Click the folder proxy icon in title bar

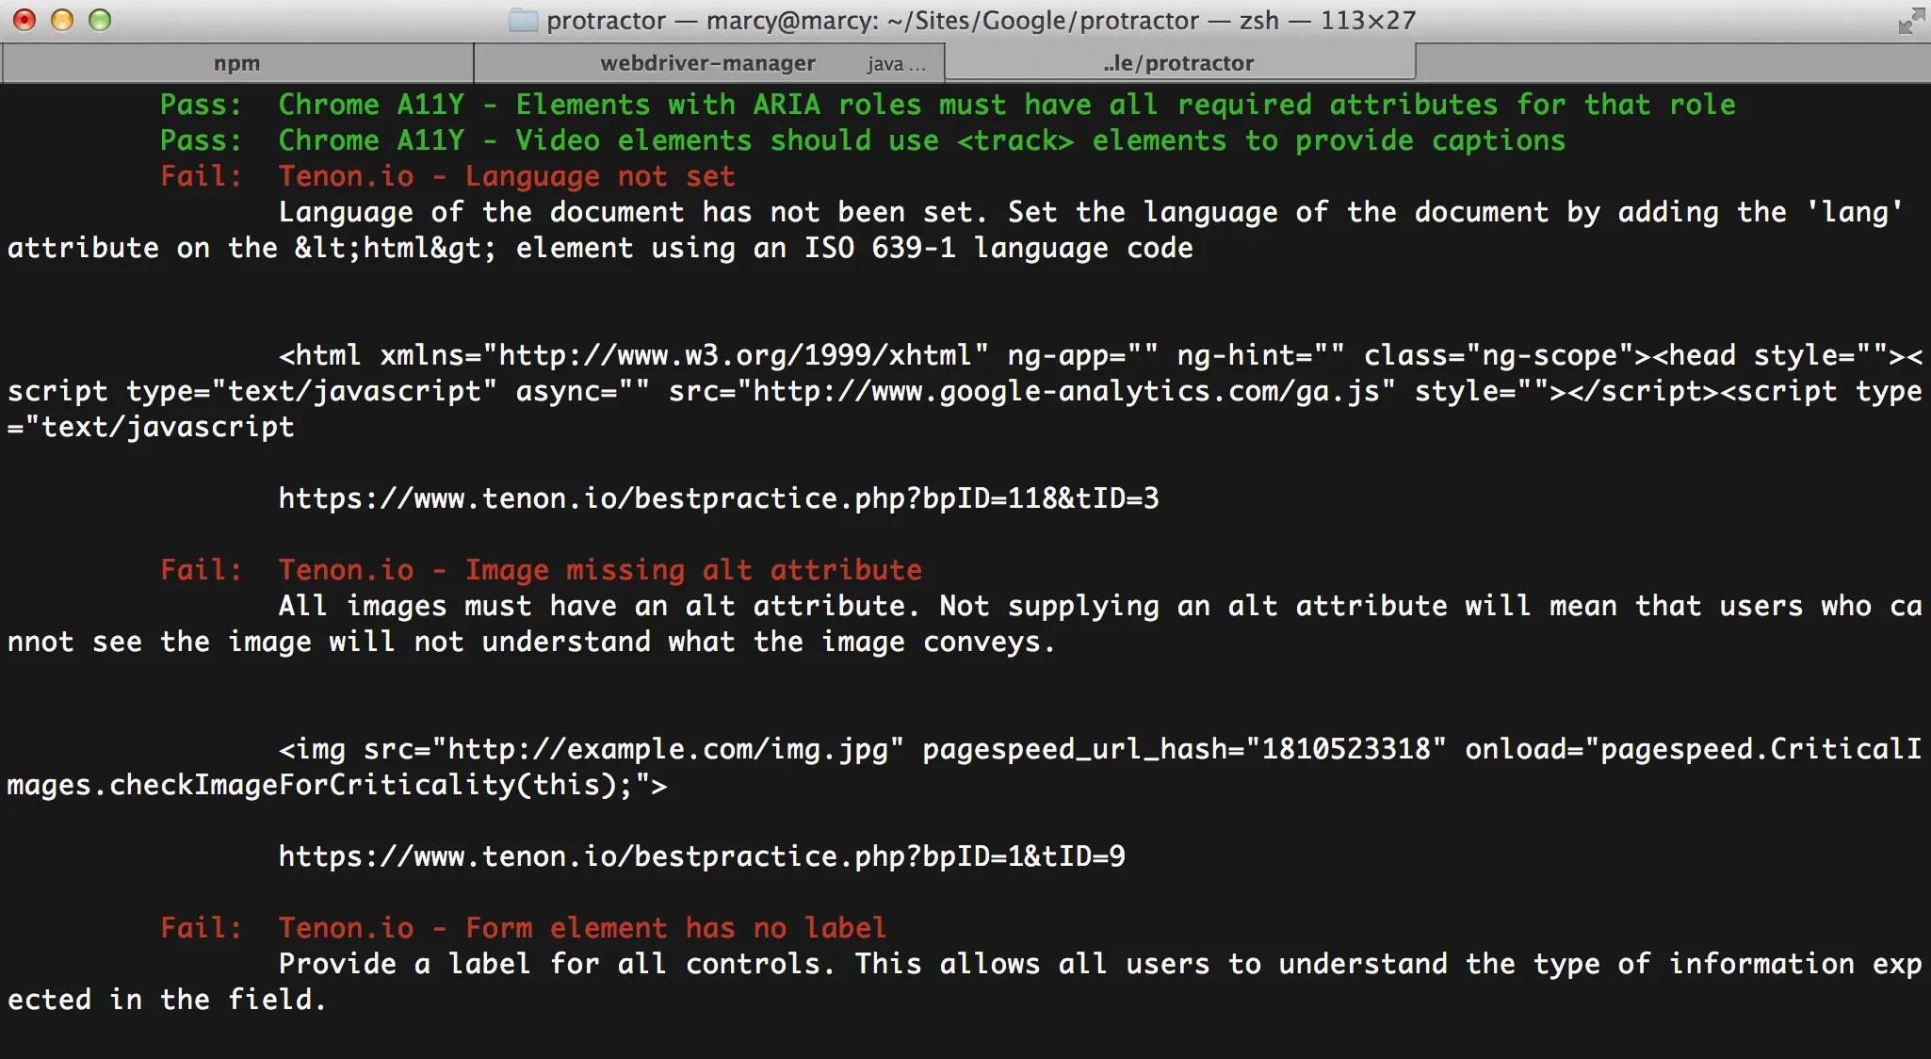[524, 20]
